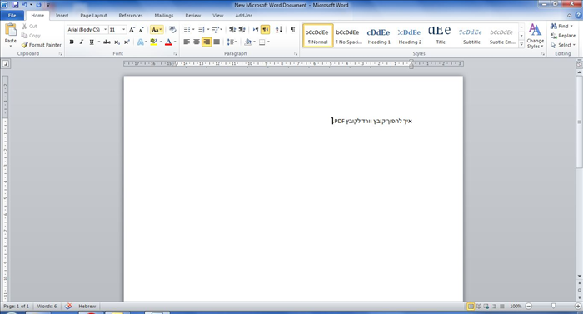Click the Undo arrow in the quick access toolbar
Image resolution: width=583 pixels, height=314 pixels.
pos(24,5)
